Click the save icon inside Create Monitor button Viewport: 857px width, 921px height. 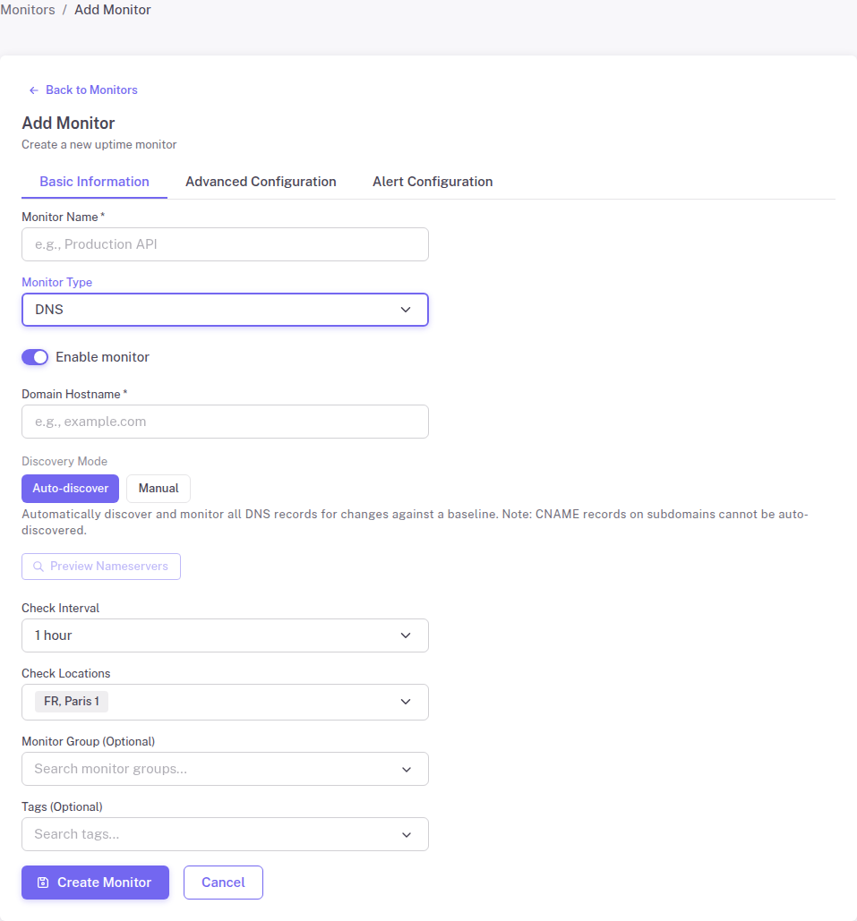point(42,882)
